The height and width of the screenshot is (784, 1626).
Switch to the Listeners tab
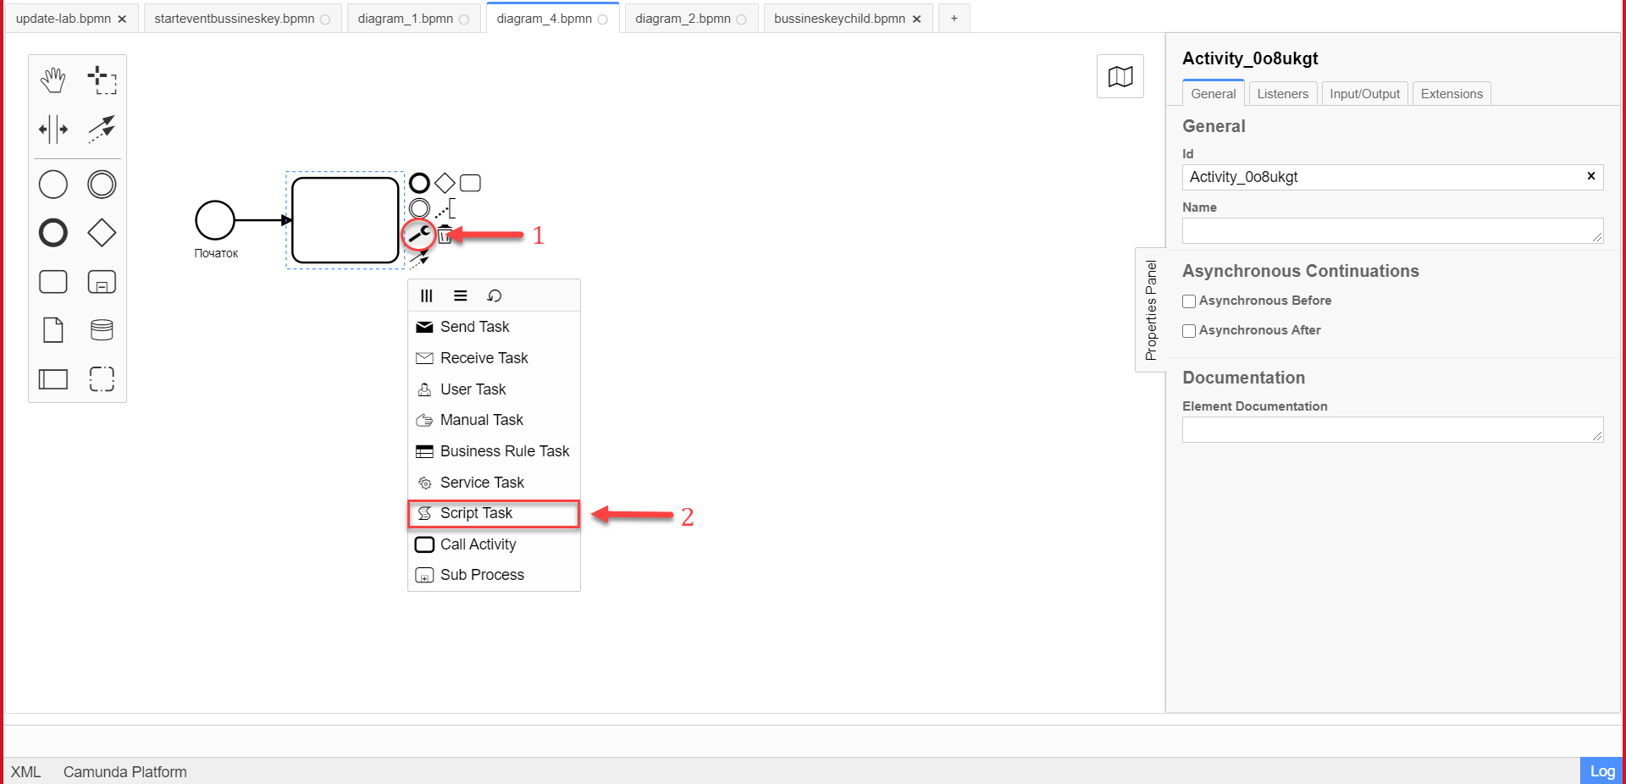coord(1282,94)
